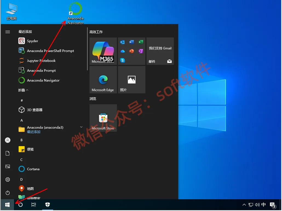
Task: Open Pictures icon in Start sidebar
Action: click(x=8, y=167)
